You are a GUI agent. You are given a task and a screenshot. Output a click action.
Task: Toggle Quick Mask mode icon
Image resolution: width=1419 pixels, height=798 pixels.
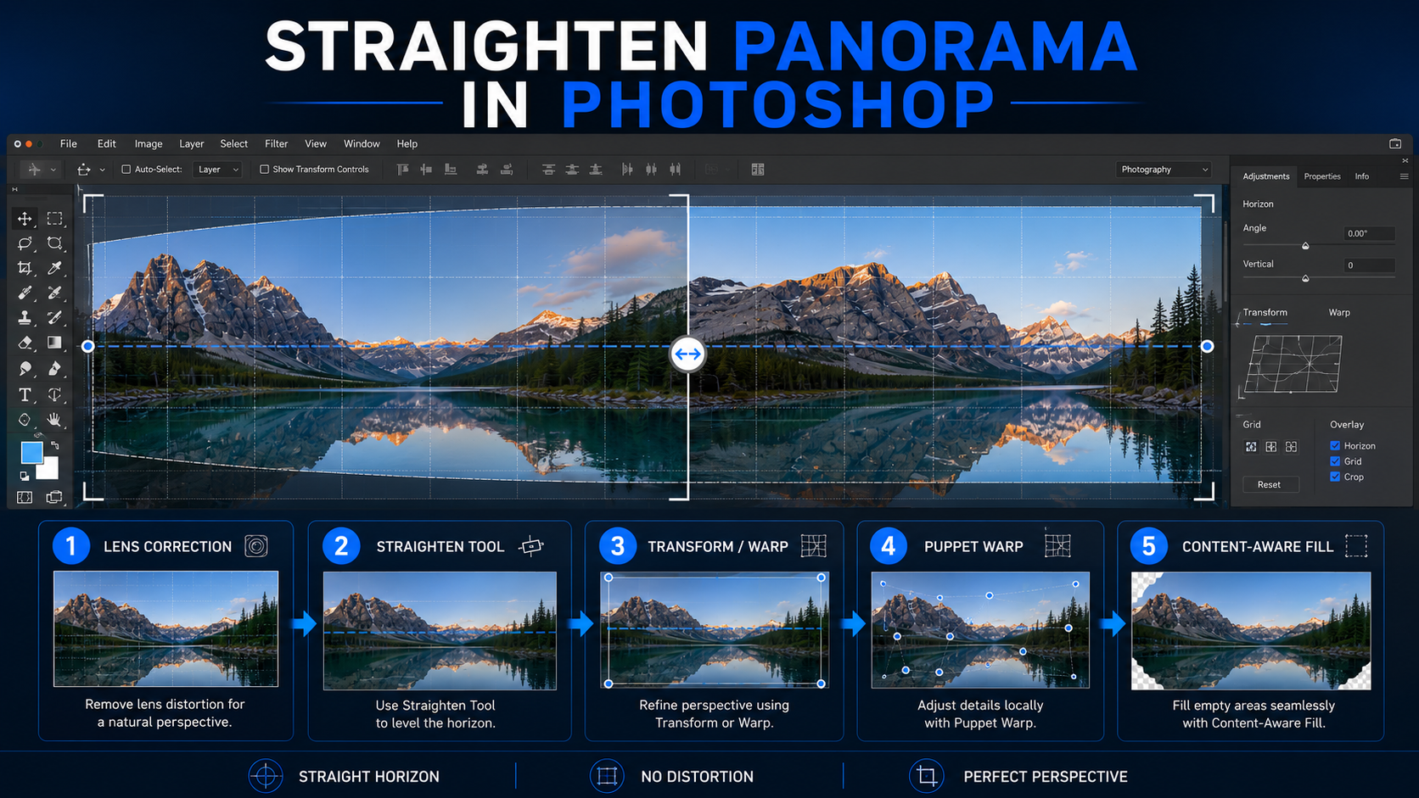(25, 497)
